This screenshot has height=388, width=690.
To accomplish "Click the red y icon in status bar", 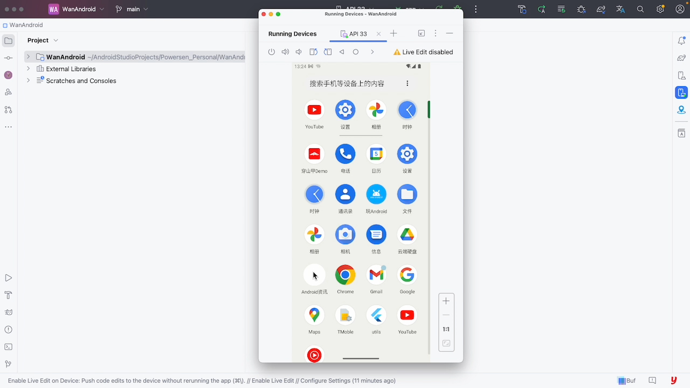I will [673, 380].
